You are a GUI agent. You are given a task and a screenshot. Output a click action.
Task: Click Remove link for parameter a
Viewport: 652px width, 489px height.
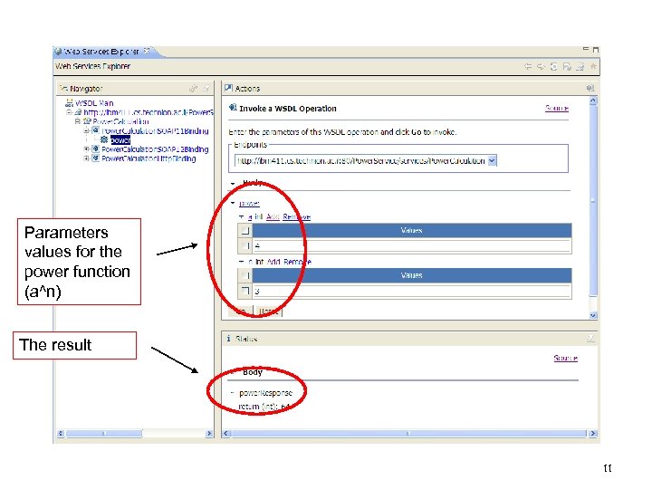296,216
